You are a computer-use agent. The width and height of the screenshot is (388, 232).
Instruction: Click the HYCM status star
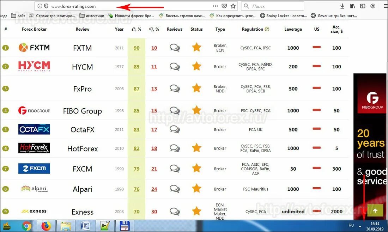(196, 66)
